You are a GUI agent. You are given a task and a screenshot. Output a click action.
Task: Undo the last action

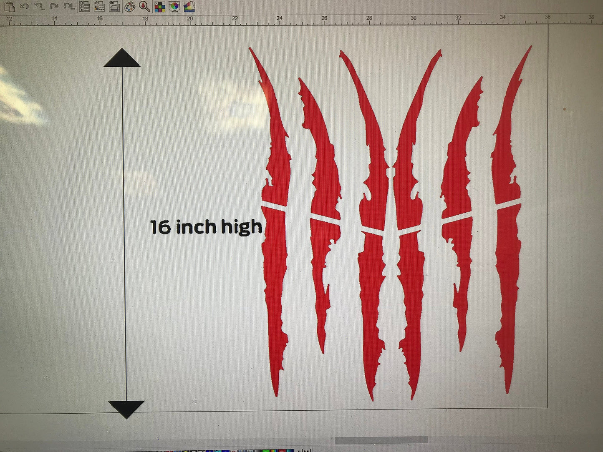[24, 6]
